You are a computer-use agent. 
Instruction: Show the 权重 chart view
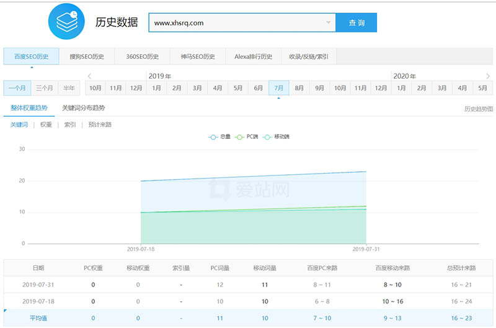[46, 125]
